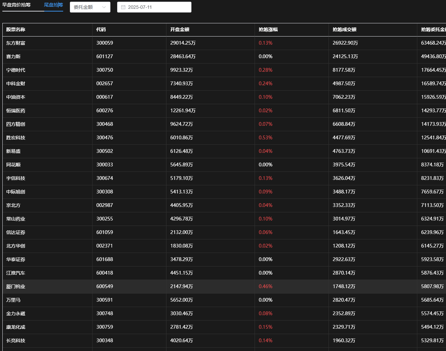This screenshot has height=351, width=446.
Task: Select stock name 北方华创
Action: (16, 246)
